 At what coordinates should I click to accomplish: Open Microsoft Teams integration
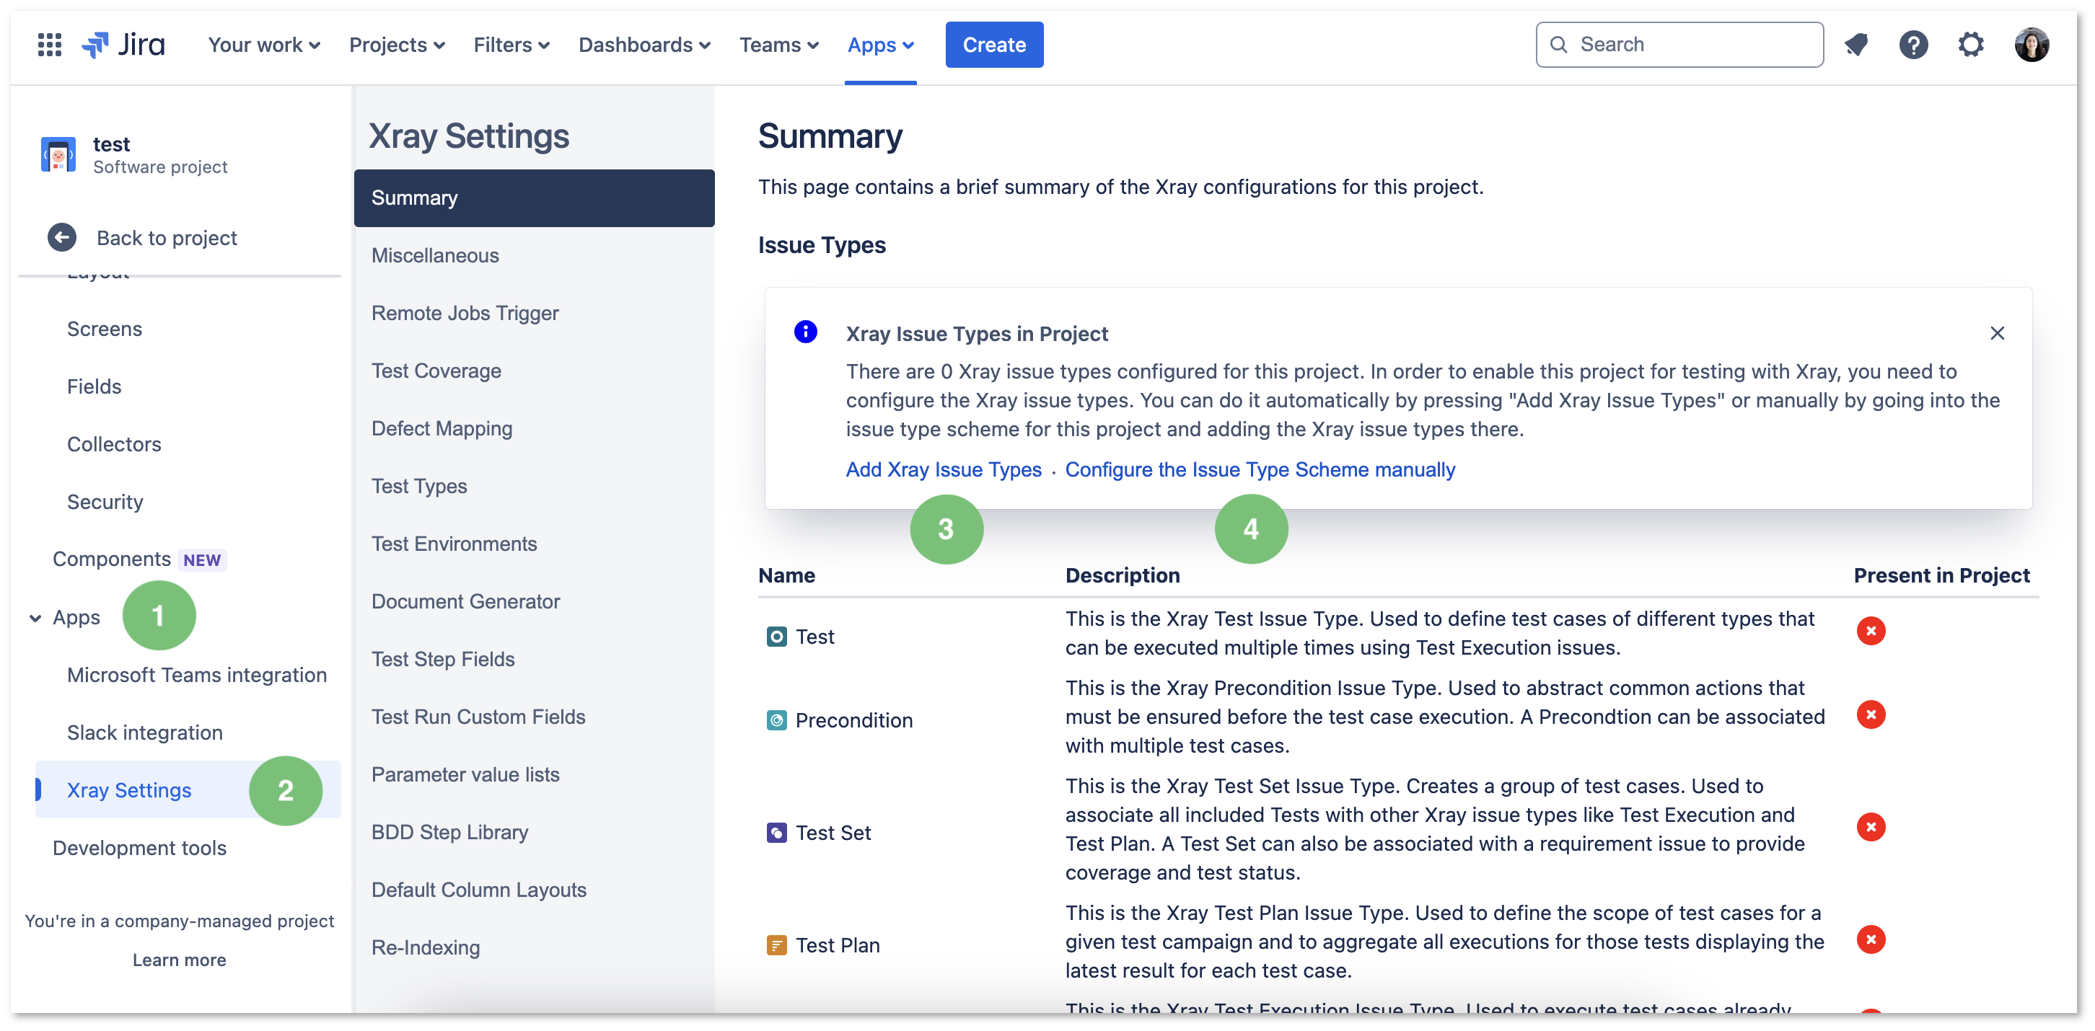point(197,675)
